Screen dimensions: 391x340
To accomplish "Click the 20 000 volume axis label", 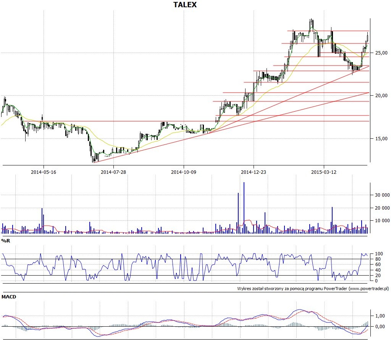I will pyautogui.click(x=382, y=208).
